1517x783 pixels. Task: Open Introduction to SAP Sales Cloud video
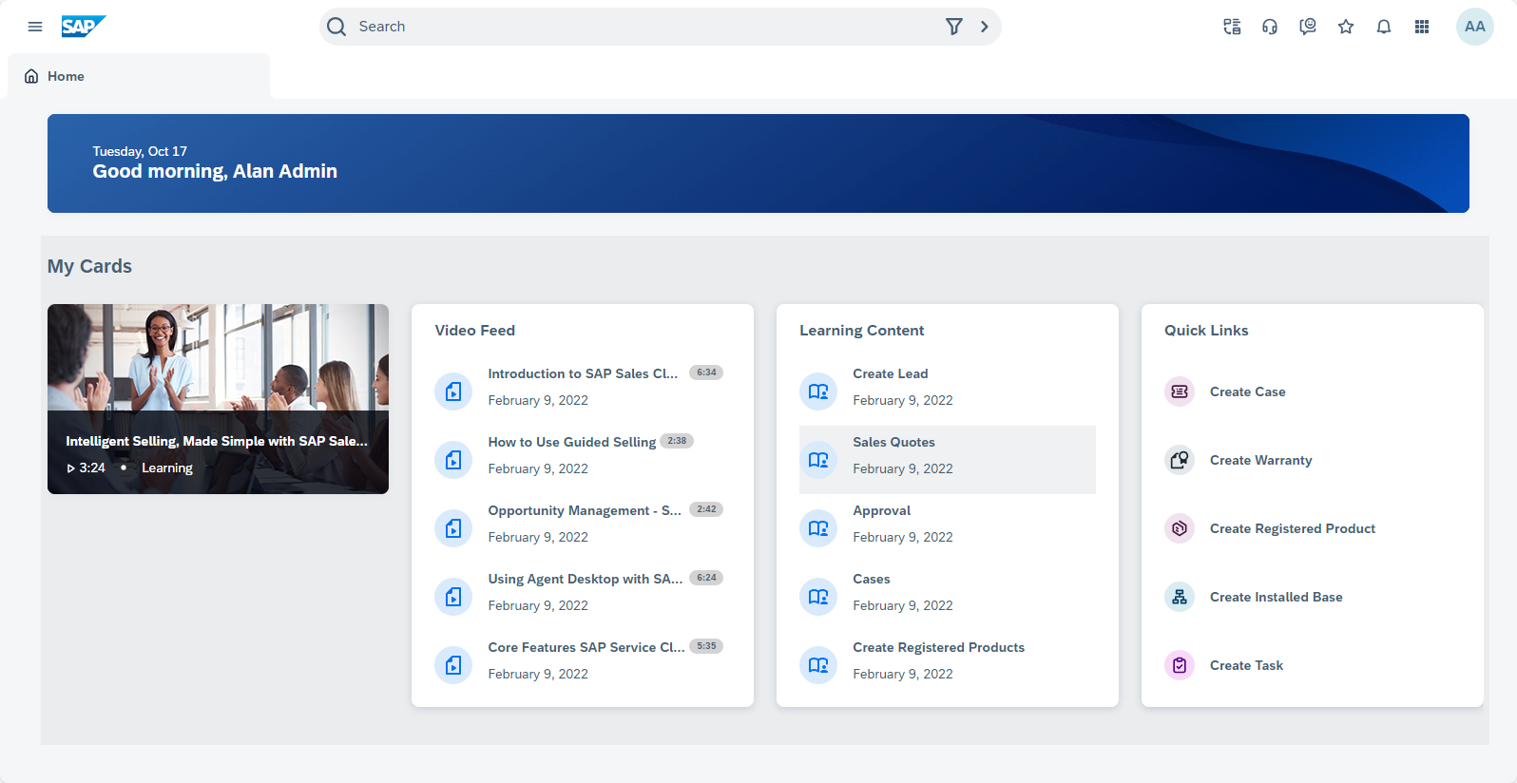[x=582, y=373]
